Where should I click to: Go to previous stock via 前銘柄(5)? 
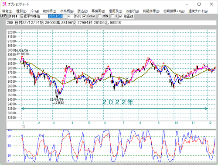49,11
